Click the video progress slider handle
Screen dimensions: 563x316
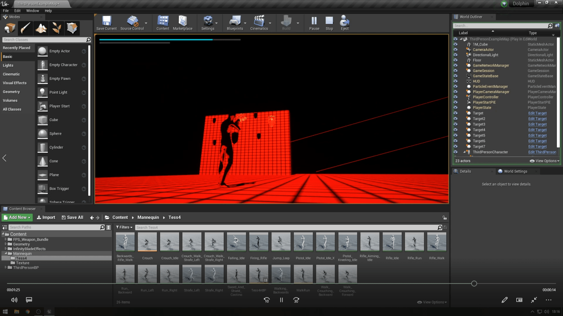[x=474, y=283]
